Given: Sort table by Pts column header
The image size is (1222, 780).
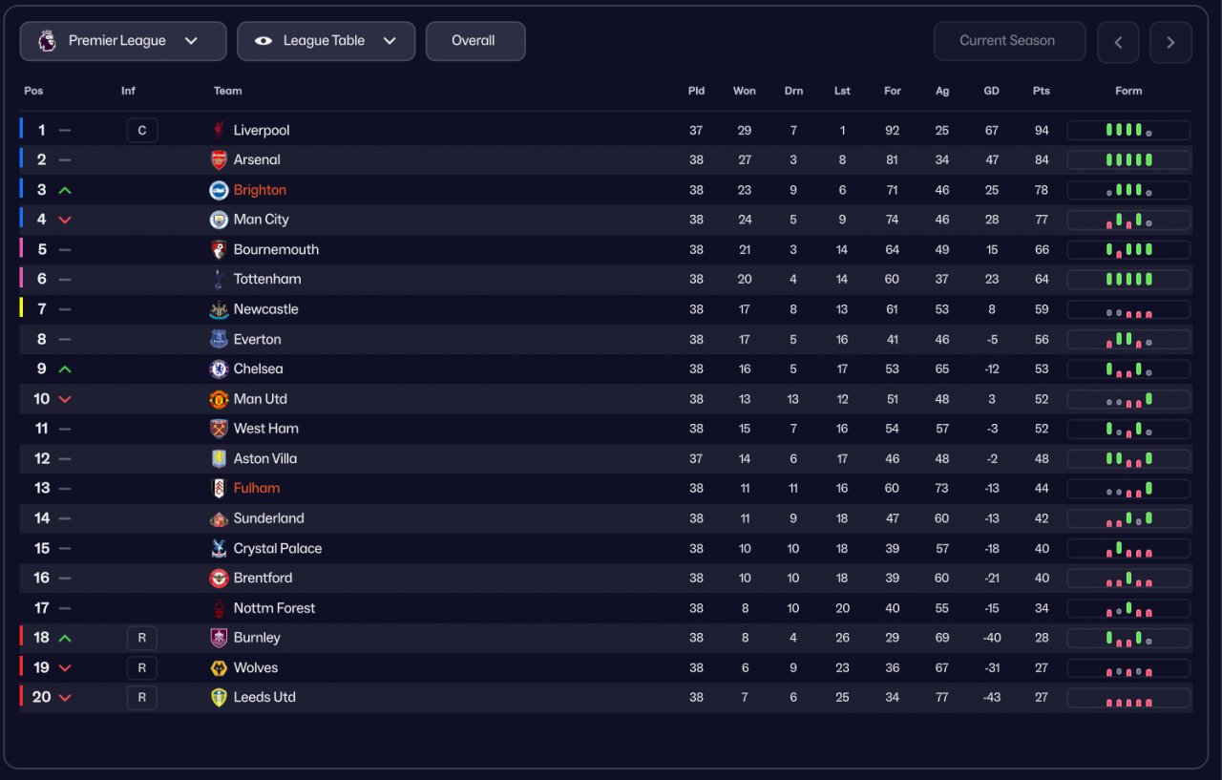Looking at the screenshot, I should click(1041, 92).
